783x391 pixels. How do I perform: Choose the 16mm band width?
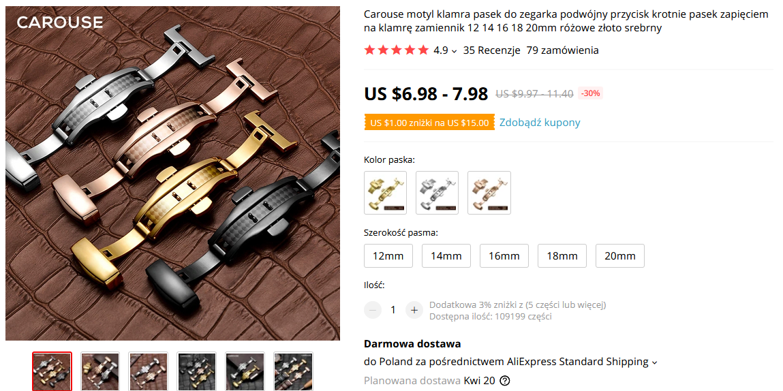(x=504, y=256)
